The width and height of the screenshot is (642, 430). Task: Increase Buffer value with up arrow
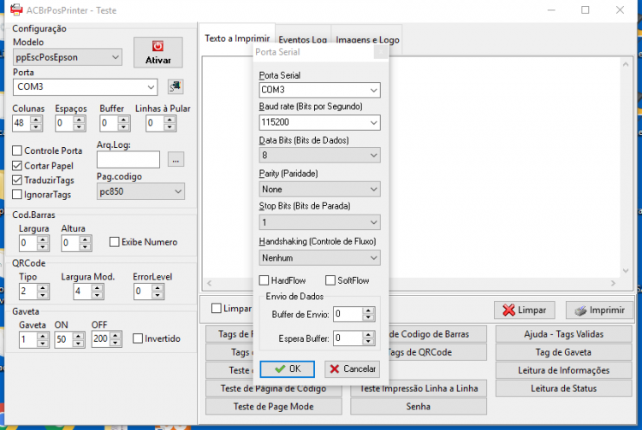[x=123, y=120]
